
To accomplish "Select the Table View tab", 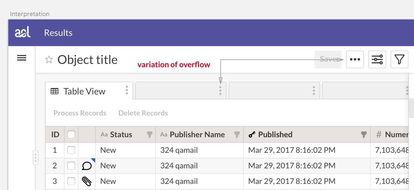I will pos(84,91).
